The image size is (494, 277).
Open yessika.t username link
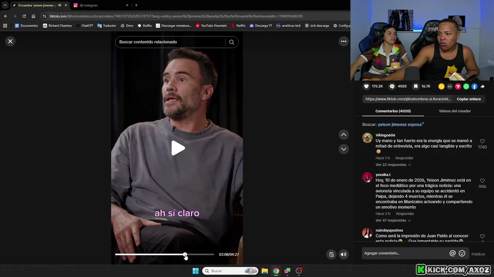383,175
